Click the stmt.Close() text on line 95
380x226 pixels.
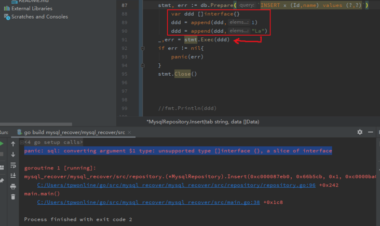[178, 74]
